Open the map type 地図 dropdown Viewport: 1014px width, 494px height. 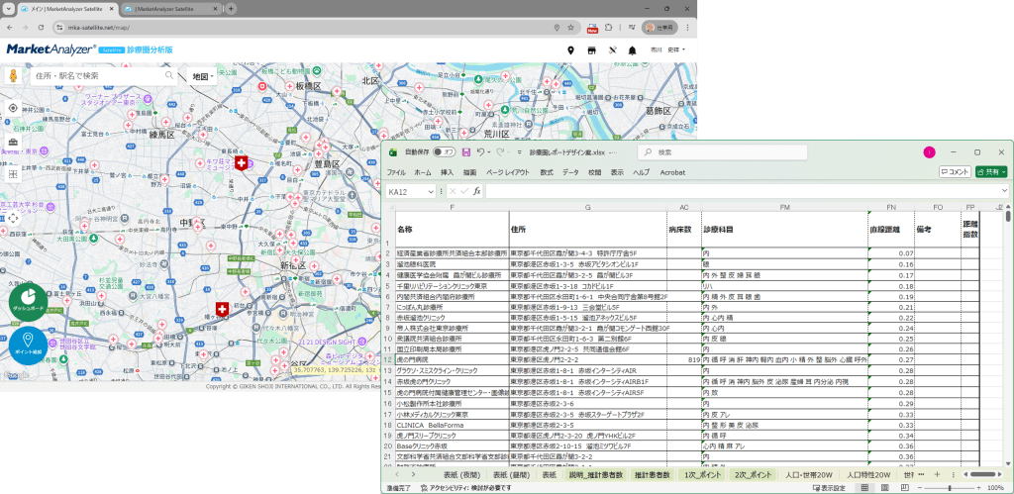point(202,76)
